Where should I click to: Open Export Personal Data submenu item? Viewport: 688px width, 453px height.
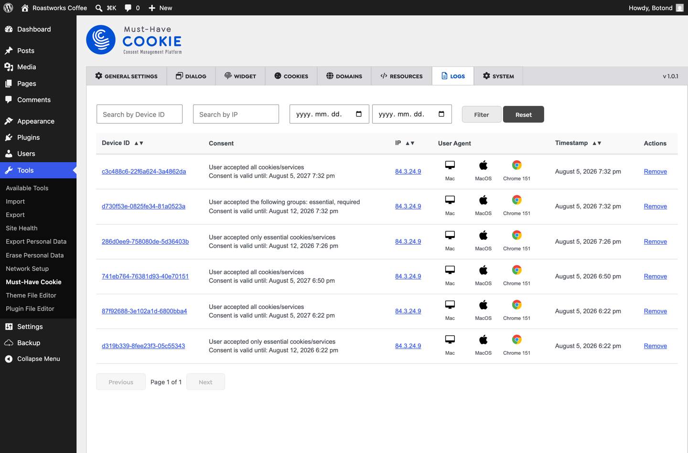coord(36,241)
